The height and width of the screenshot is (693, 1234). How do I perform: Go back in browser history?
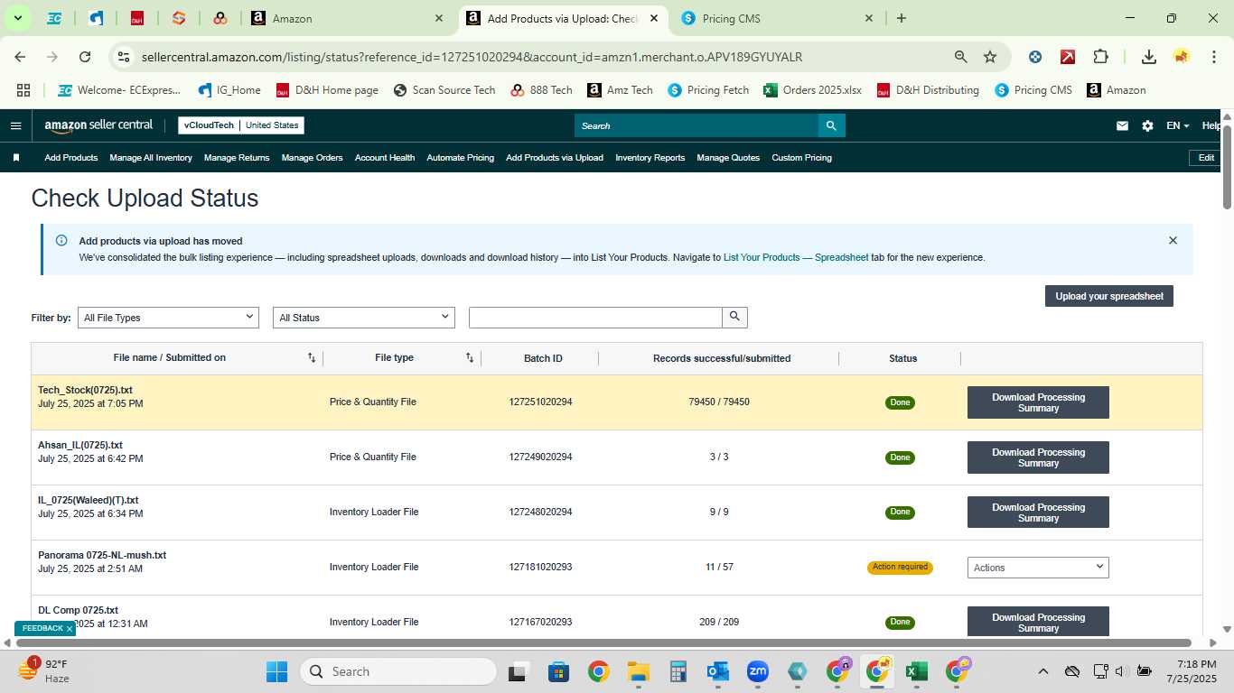coord(20,57)
